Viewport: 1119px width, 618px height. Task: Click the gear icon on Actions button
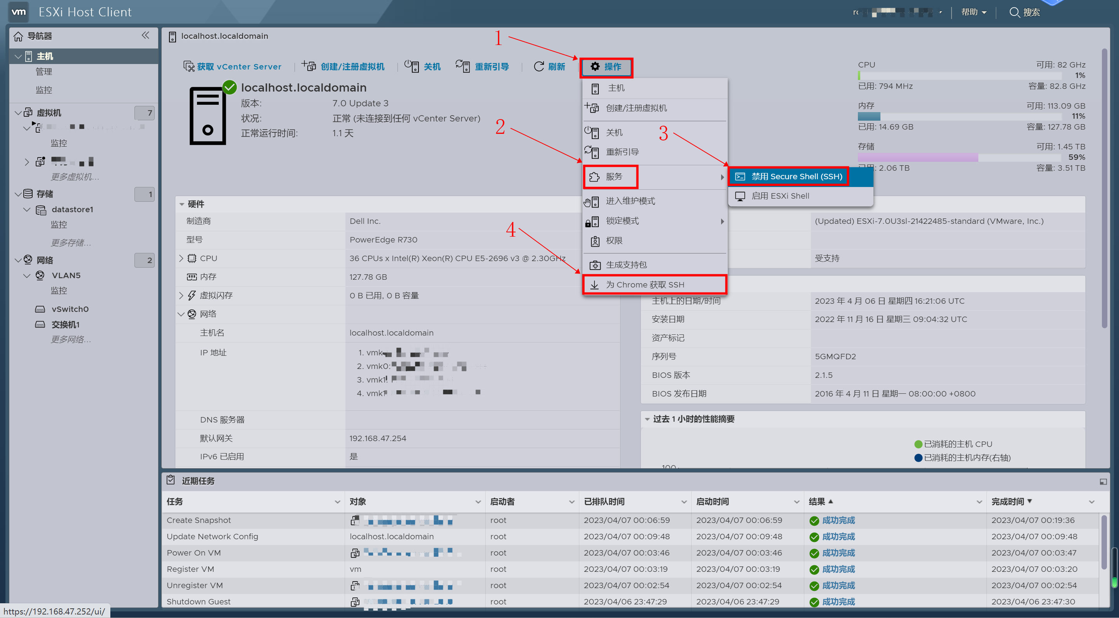click(595, 66)
